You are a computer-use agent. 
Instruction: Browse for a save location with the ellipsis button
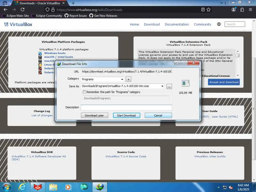[x=169, y=86]
